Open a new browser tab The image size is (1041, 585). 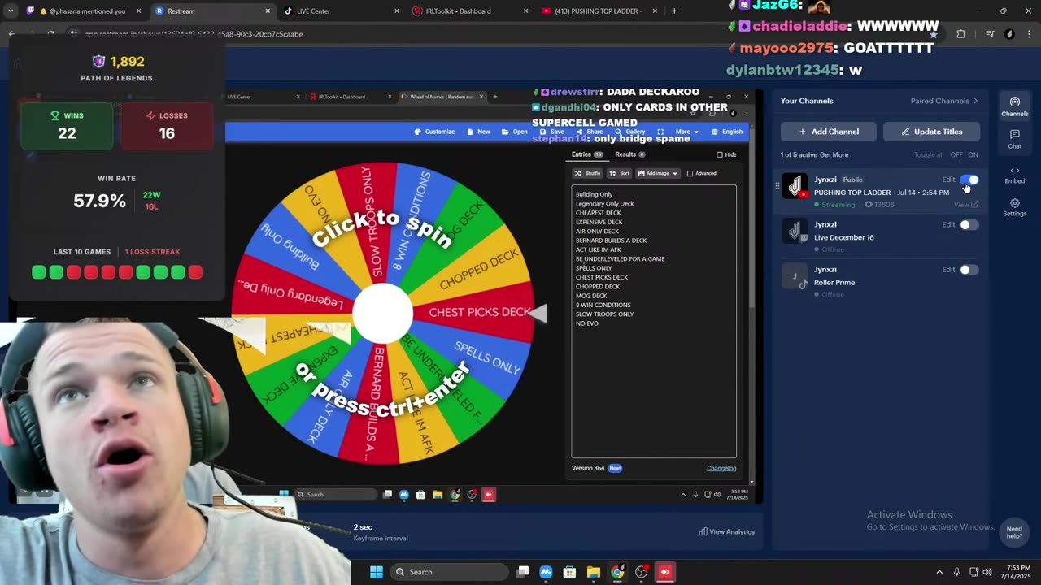click(x=674, y=11)
